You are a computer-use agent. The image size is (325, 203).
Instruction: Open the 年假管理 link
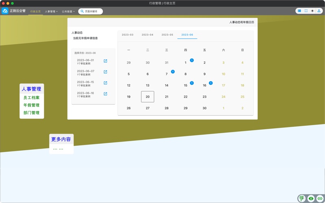tap(31, 106)
